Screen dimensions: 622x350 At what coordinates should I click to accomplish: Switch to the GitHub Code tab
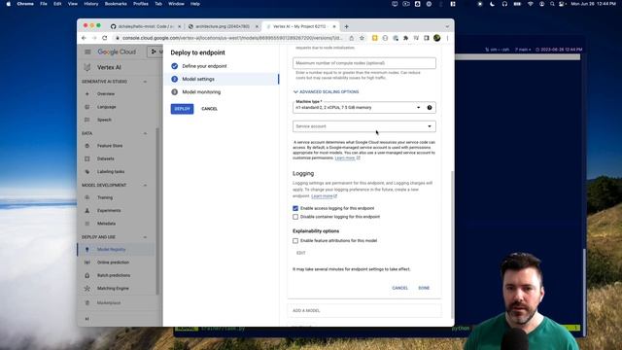146,26
